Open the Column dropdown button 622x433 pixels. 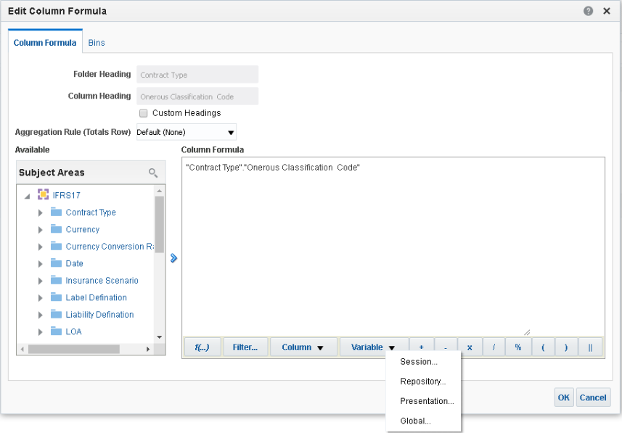click(303, 347)
